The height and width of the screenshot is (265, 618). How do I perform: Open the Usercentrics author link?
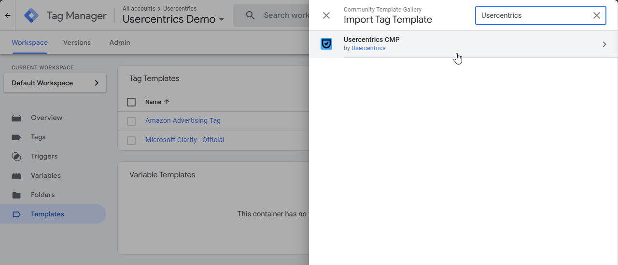coord(368,48)
